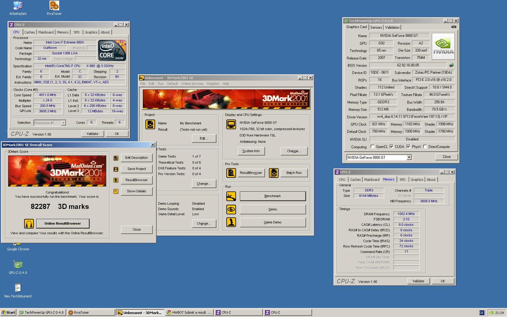Click the language indicator DE in the tray

tap(482, 313)
